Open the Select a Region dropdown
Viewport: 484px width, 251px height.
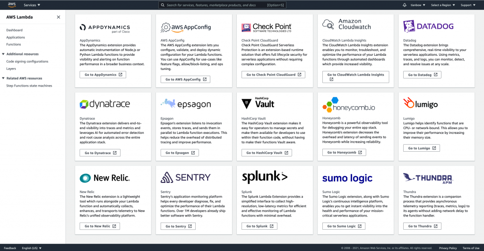(443, 5)
